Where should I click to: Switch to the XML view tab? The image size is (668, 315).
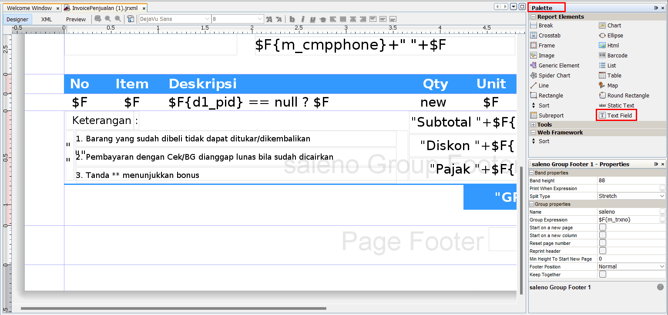coord(46,19)
